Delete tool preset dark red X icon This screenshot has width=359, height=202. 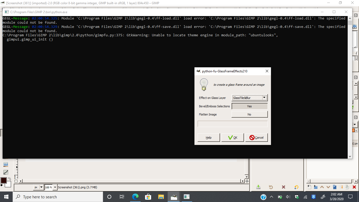tap(283, 187)
